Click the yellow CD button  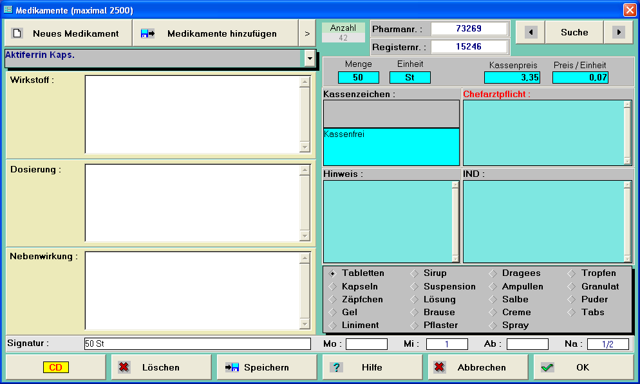click(55, 367)
